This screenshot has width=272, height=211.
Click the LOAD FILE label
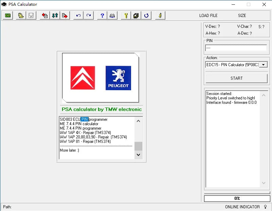208,16
